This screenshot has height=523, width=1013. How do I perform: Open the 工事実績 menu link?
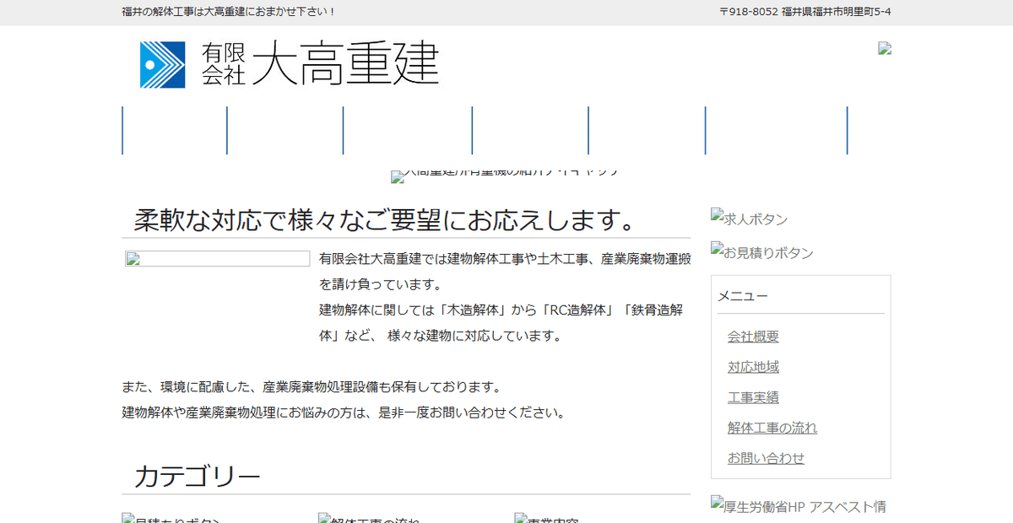752,397
